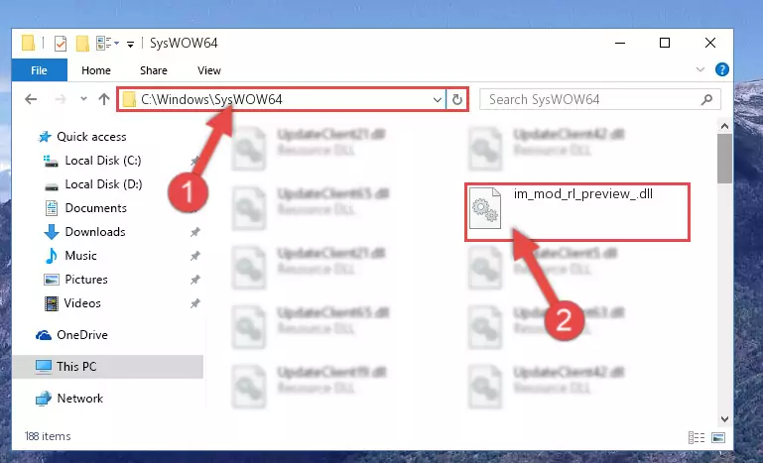This screenshot has height=463, width=763.
Task: Go forward with the forward arrow
Action: pyautogui.click(x=61, y=100)
